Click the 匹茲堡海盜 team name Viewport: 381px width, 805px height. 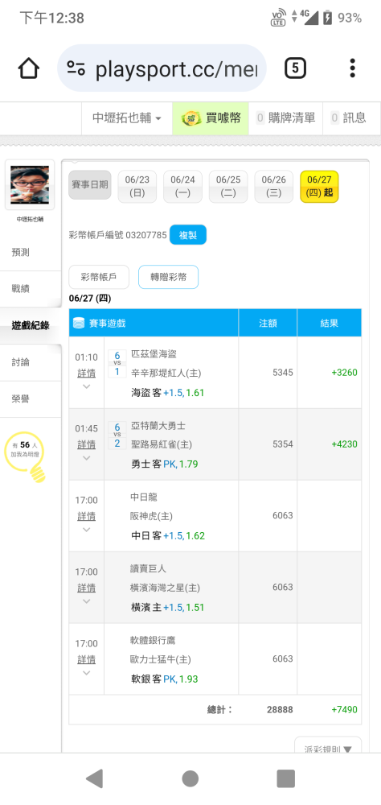point(154,354)
